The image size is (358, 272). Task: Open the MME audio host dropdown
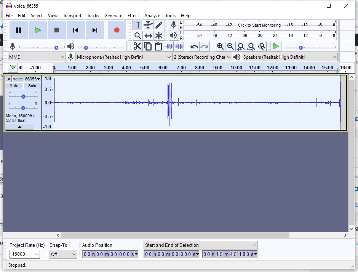point(37,57)
